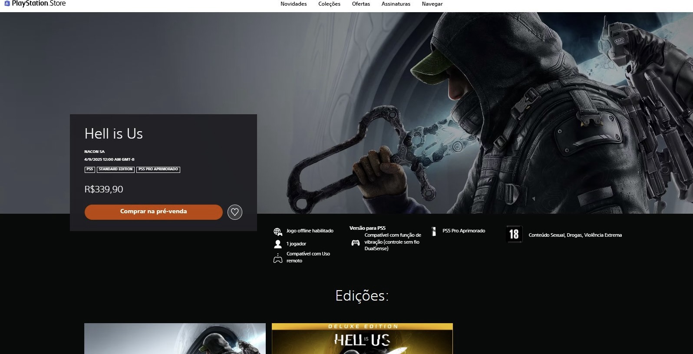The height and width of the screenshot is (354, 693).
Task: Click the DualSense vibration controller icon
Action: click(x=356, y=242)
